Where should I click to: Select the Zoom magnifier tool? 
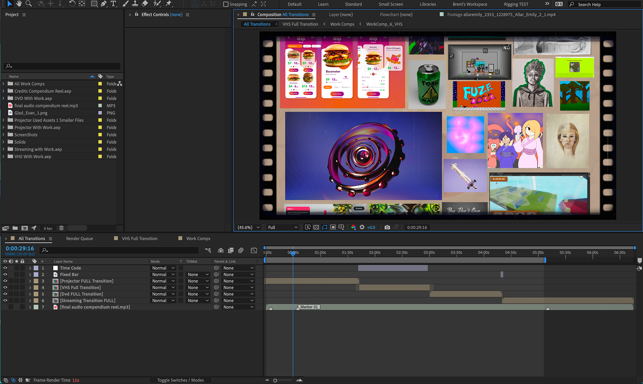[x=29, y=4]
